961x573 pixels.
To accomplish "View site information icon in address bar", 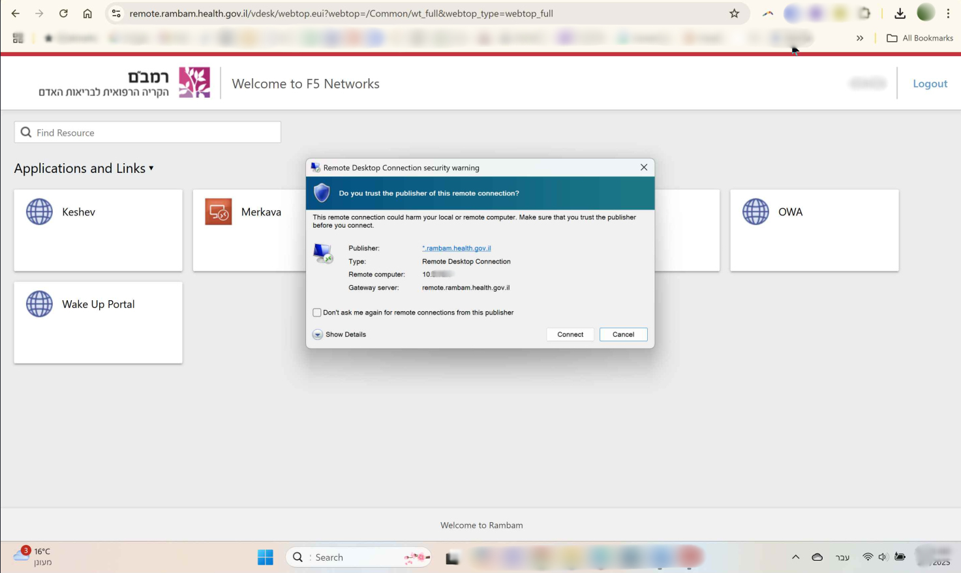I will (x=116, y=13).
